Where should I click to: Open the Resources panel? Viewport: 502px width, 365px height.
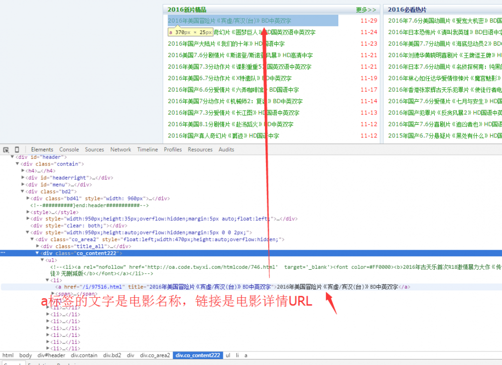(x=200, y=149)
